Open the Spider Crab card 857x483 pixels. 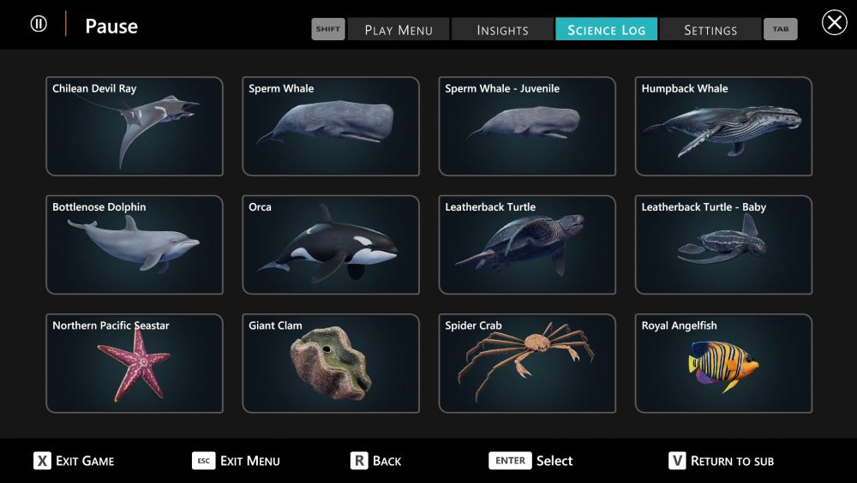(527, 363)
